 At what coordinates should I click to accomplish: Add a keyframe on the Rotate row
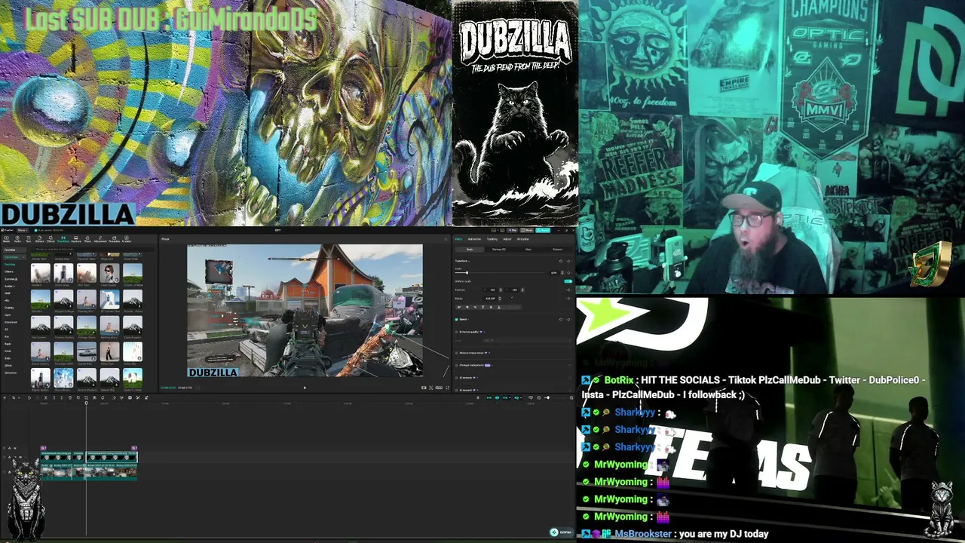coord(568,299)
